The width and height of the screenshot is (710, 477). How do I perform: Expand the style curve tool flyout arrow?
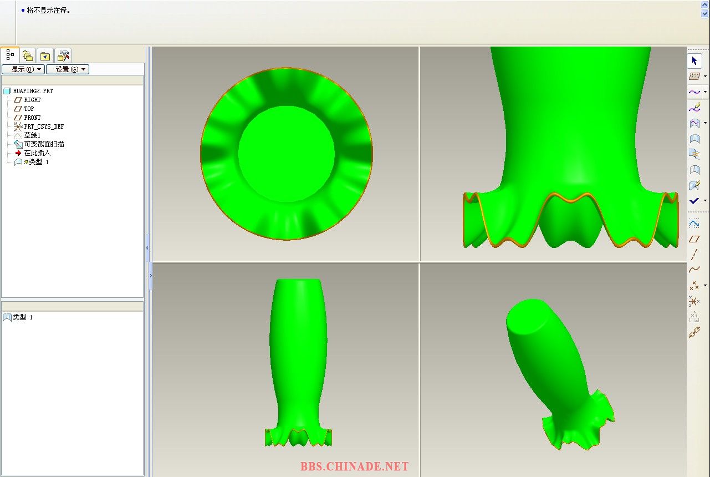705,92
